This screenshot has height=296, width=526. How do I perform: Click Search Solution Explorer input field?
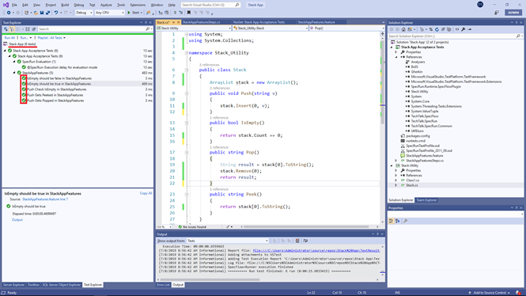click(455, 36)
